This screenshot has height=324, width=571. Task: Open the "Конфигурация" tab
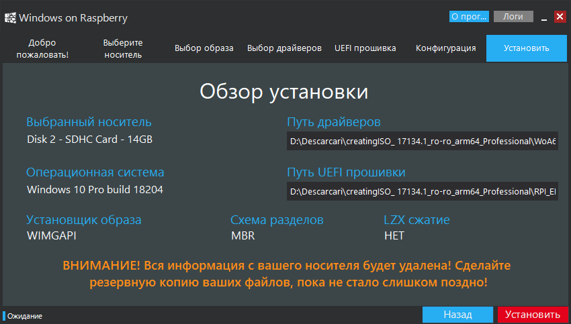coord(445,48)
